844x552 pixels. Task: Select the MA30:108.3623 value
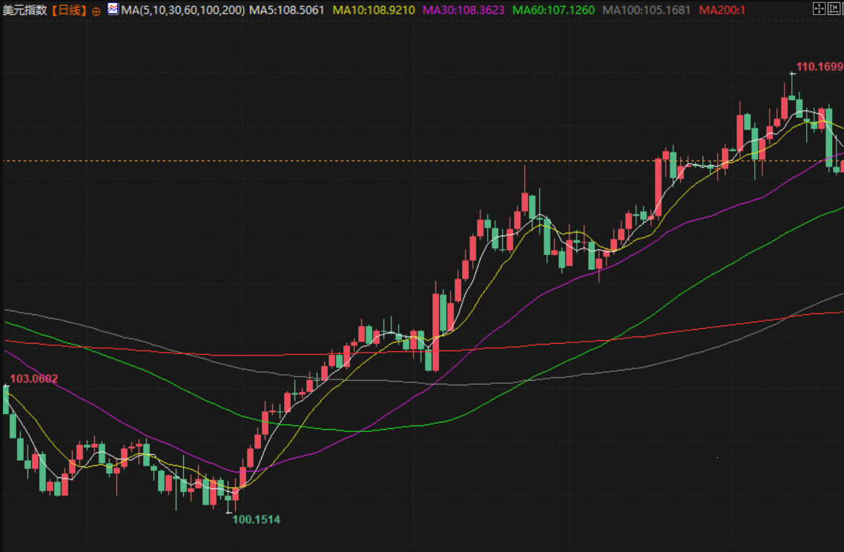point(464,10)
